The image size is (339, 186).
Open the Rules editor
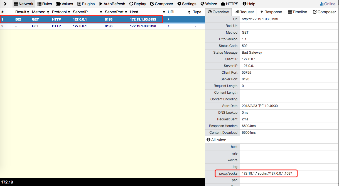click(x=45, y=4)
